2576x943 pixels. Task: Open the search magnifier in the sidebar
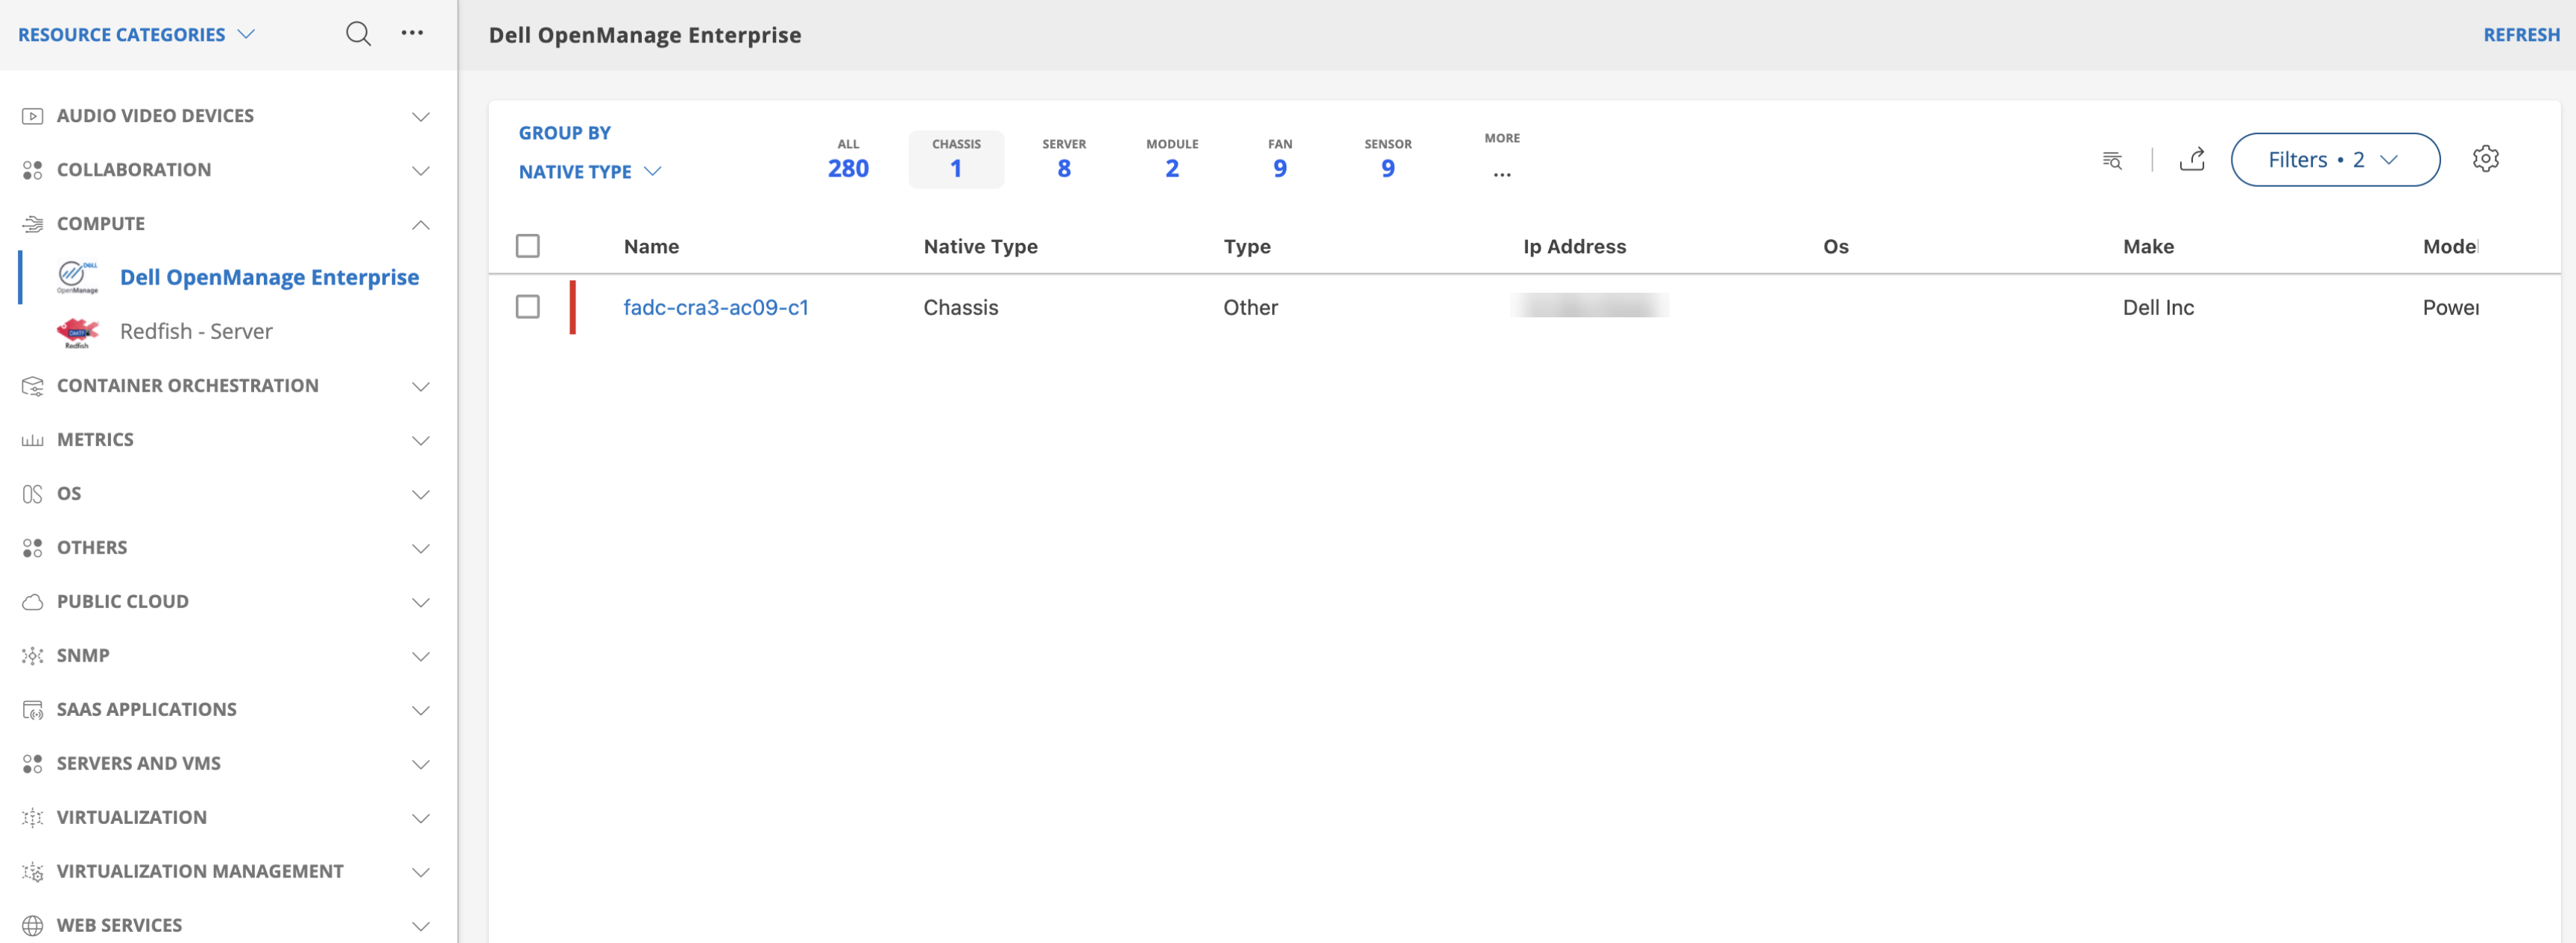[x=358, y=33]
